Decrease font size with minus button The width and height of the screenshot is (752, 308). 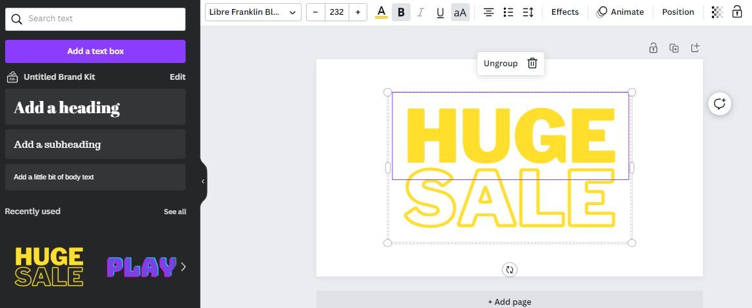[x=315, y=12]
